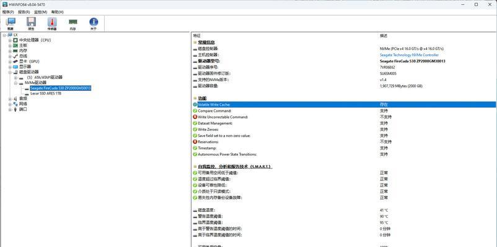Collapse the LX root node

click(4, 35)
